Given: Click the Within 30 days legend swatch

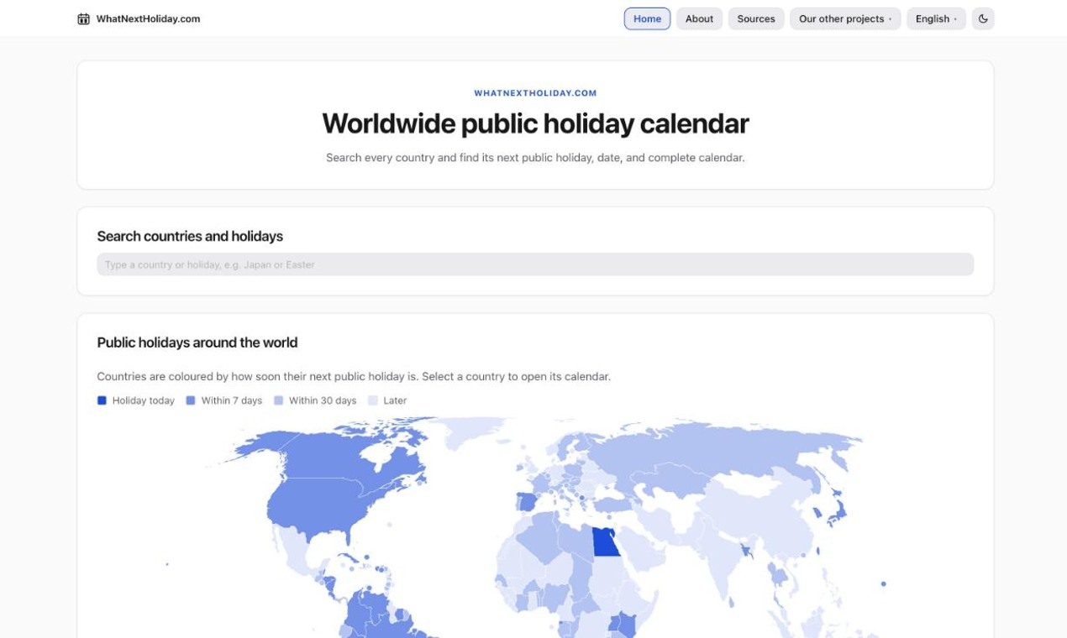Looking at the screenshot, I should [279, 400].
